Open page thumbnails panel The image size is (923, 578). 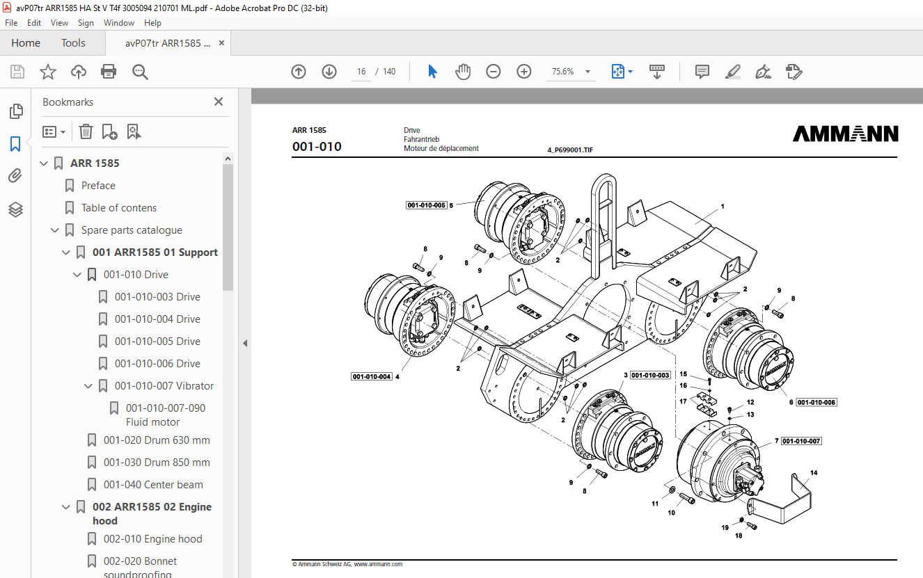tap(15, 111)
